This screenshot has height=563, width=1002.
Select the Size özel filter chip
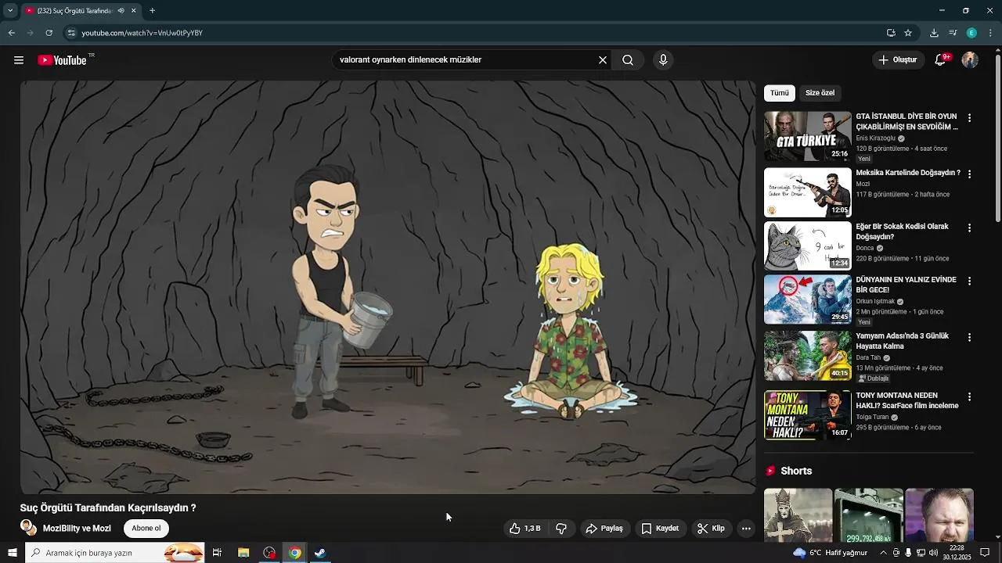[820, 93]
